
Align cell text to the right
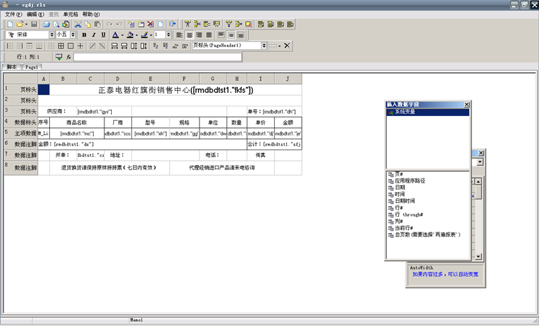[199, 35]
